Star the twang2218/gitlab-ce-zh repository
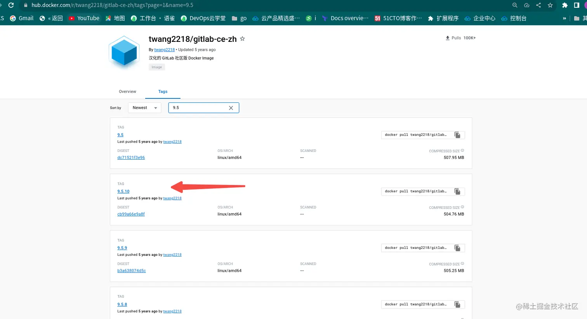Screen dimensions: 587x319 click(242, 39)
